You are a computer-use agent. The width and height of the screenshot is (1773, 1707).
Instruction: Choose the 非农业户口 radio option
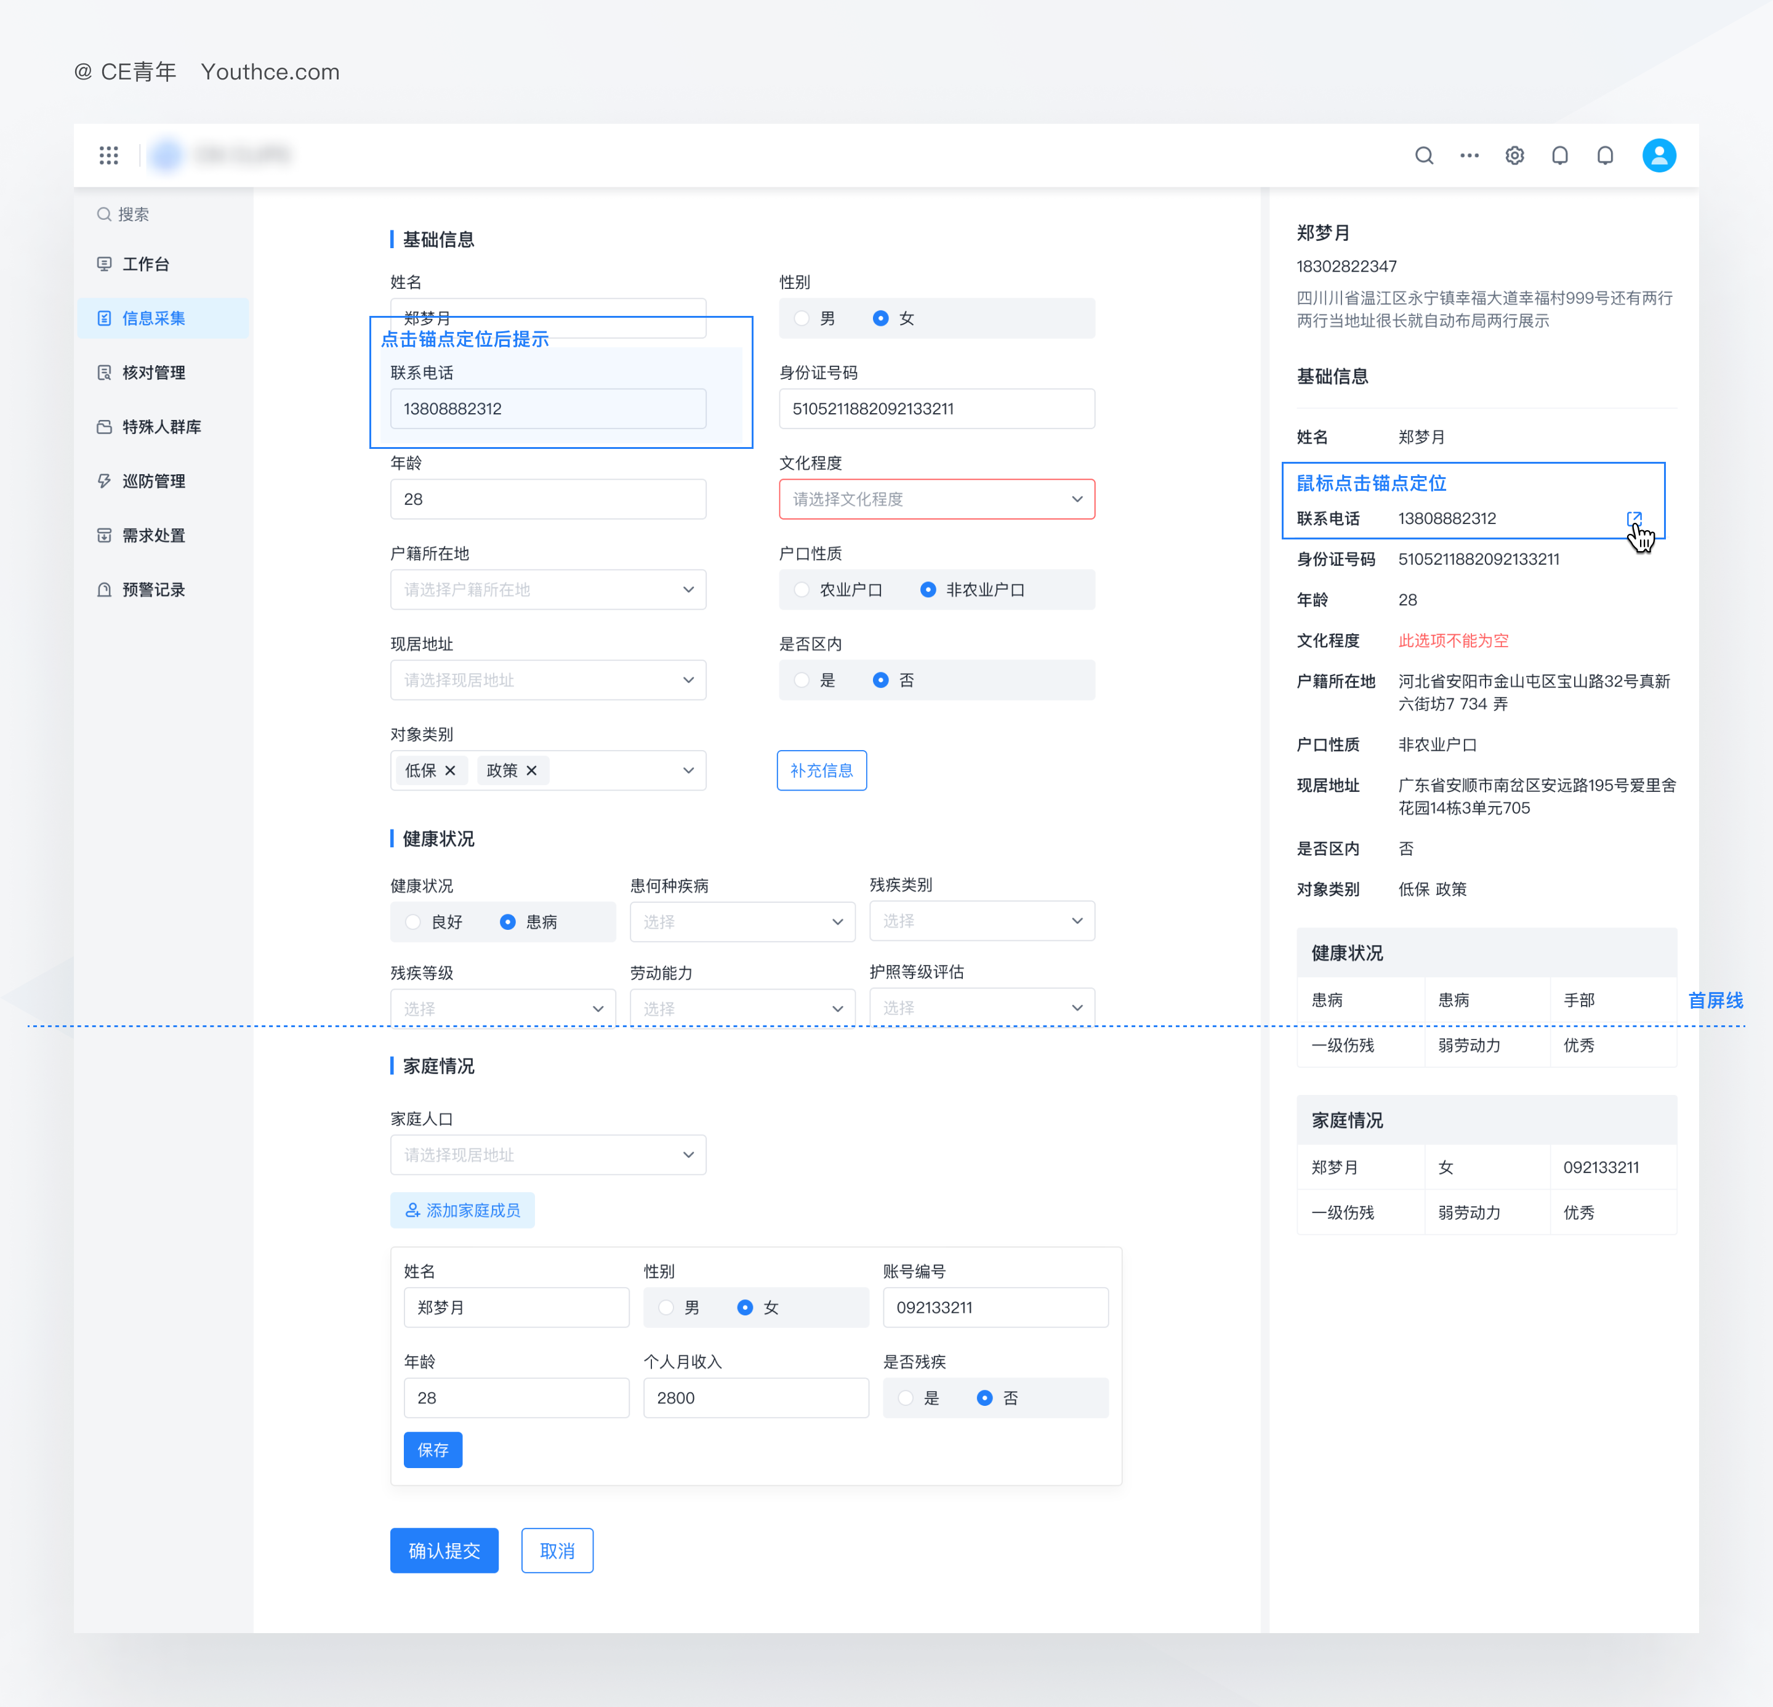[928, 590]
